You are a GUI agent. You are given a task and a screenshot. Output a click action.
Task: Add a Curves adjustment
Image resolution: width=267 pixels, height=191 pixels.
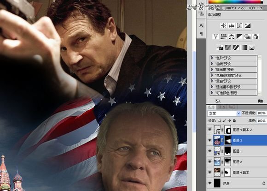(x=239, y=25)
